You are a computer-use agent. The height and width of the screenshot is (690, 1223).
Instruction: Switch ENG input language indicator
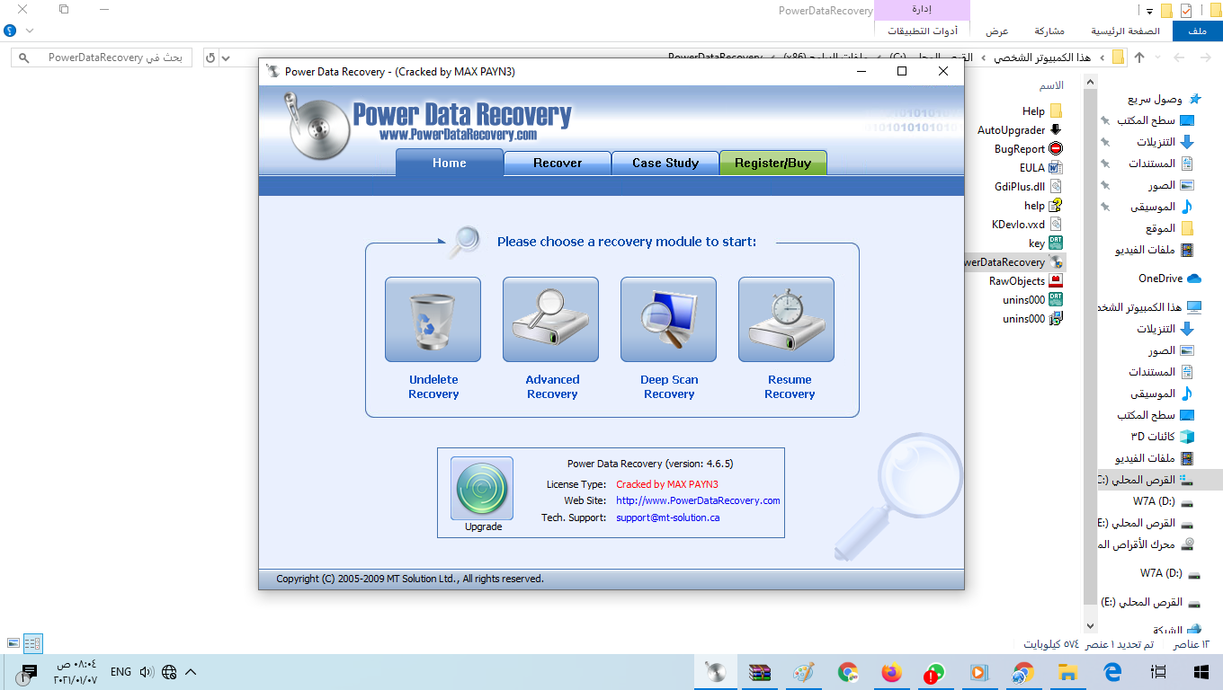tap(121, 672)
